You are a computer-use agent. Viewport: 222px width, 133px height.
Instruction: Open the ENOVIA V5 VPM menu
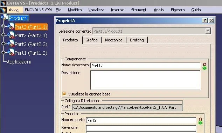pyautogui.click(x=38, y=10)
